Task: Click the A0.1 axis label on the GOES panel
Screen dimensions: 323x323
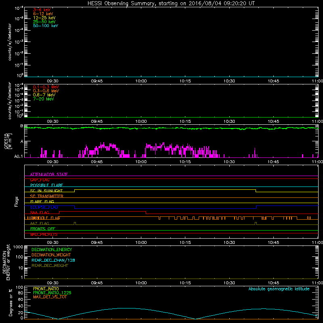Action: 19,157
